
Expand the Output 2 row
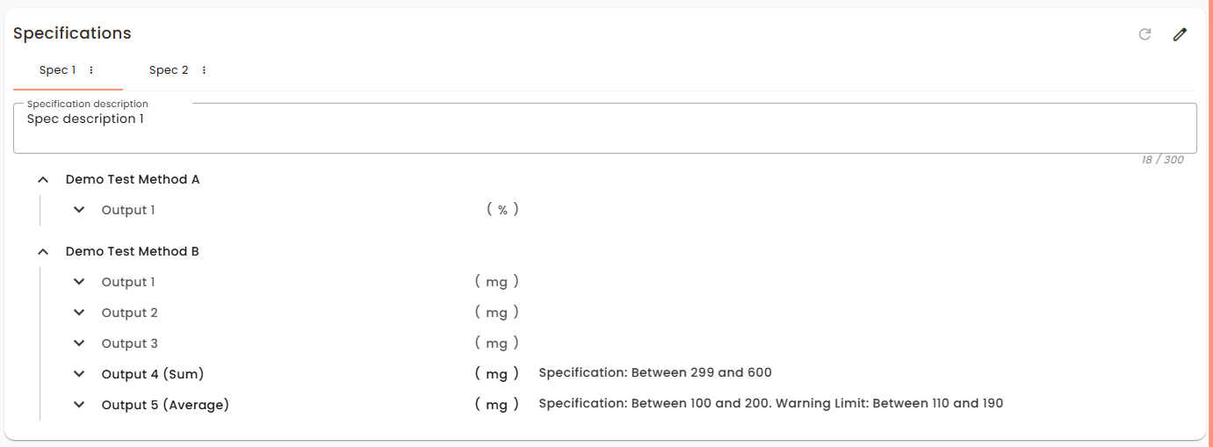tap(79, 313)
